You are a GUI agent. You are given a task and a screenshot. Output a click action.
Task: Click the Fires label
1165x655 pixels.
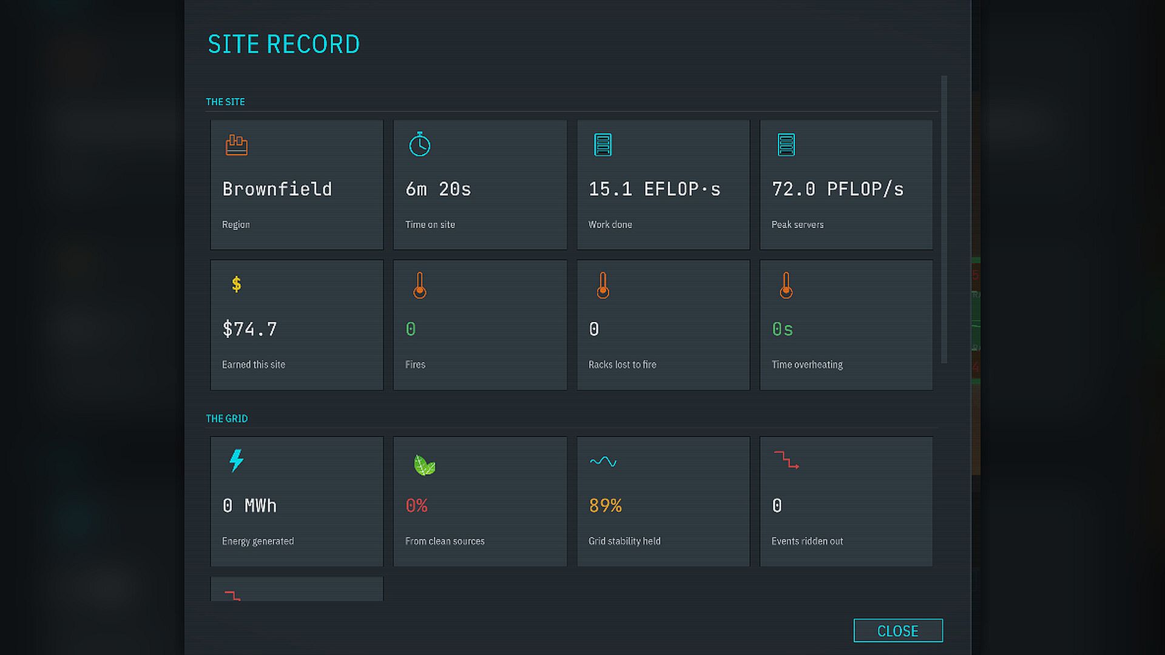click(416, 364)
